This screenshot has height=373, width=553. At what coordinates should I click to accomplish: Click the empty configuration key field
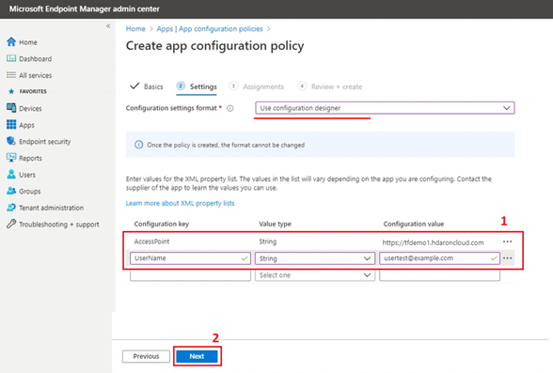[190, 275]
